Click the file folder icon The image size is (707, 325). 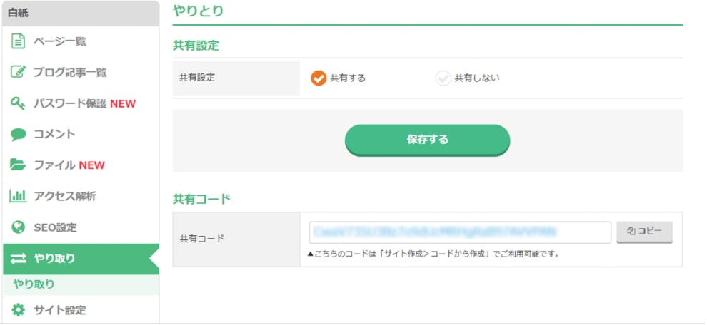point(18,165)
